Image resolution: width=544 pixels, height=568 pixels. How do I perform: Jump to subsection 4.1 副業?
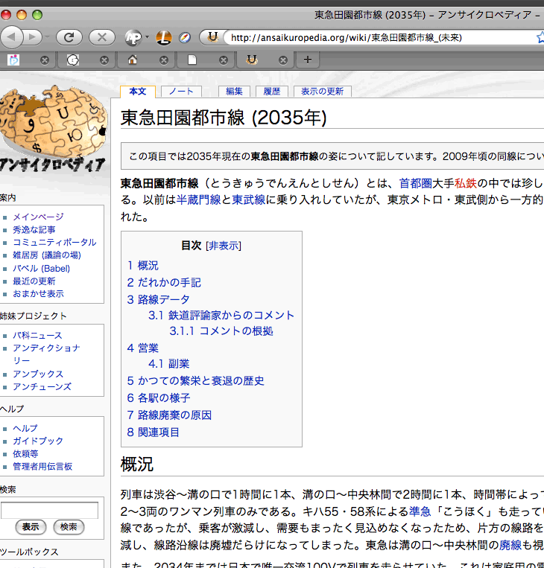point(169,364)
